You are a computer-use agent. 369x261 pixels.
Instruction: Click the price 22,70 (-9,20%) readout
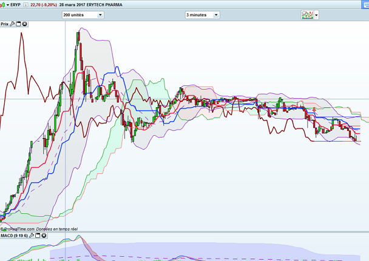coord(44,5)
